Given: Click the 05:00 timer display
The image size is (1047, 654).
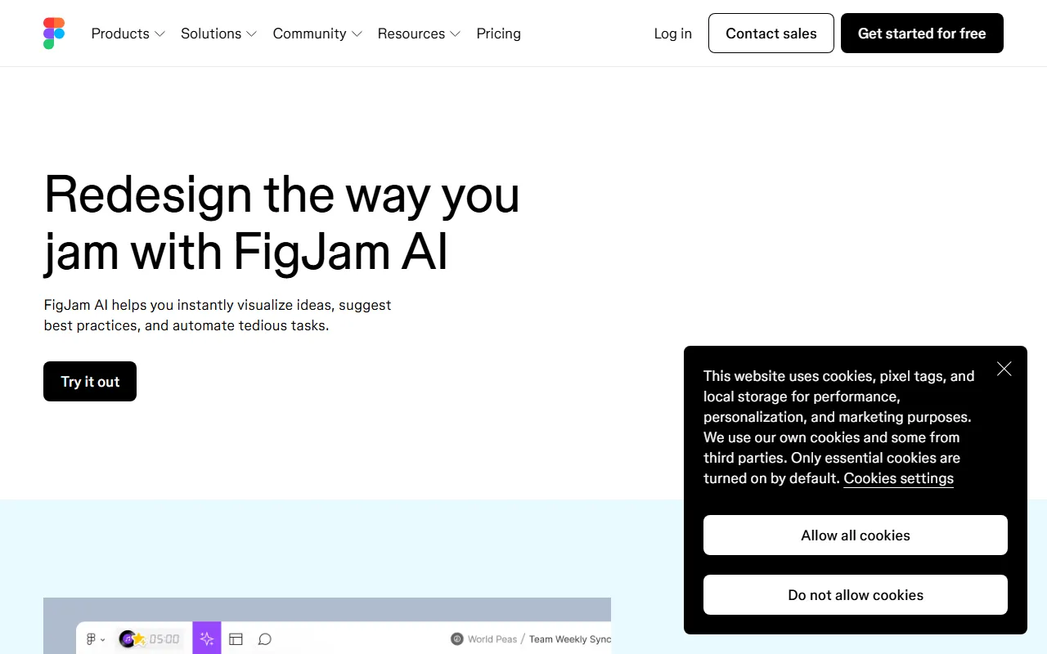Looking at the screenshot, I should tap(164, 638).
